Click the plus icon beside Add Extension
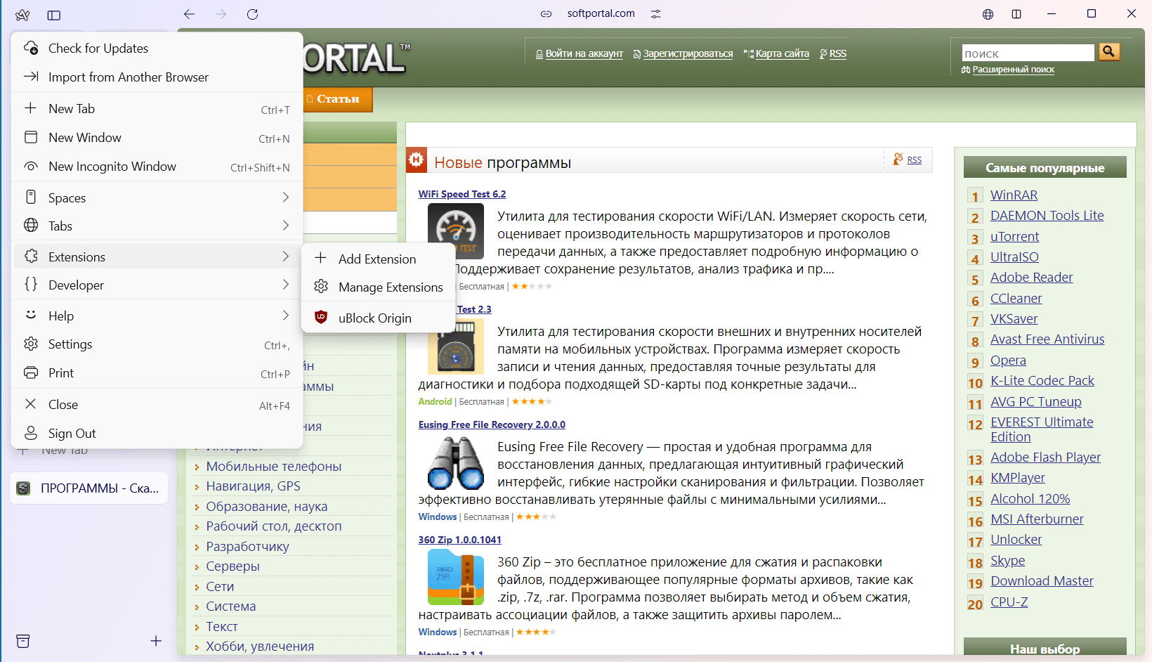Image resolution: width=1152 pixels, height=662 pixels. click(321, 258)
